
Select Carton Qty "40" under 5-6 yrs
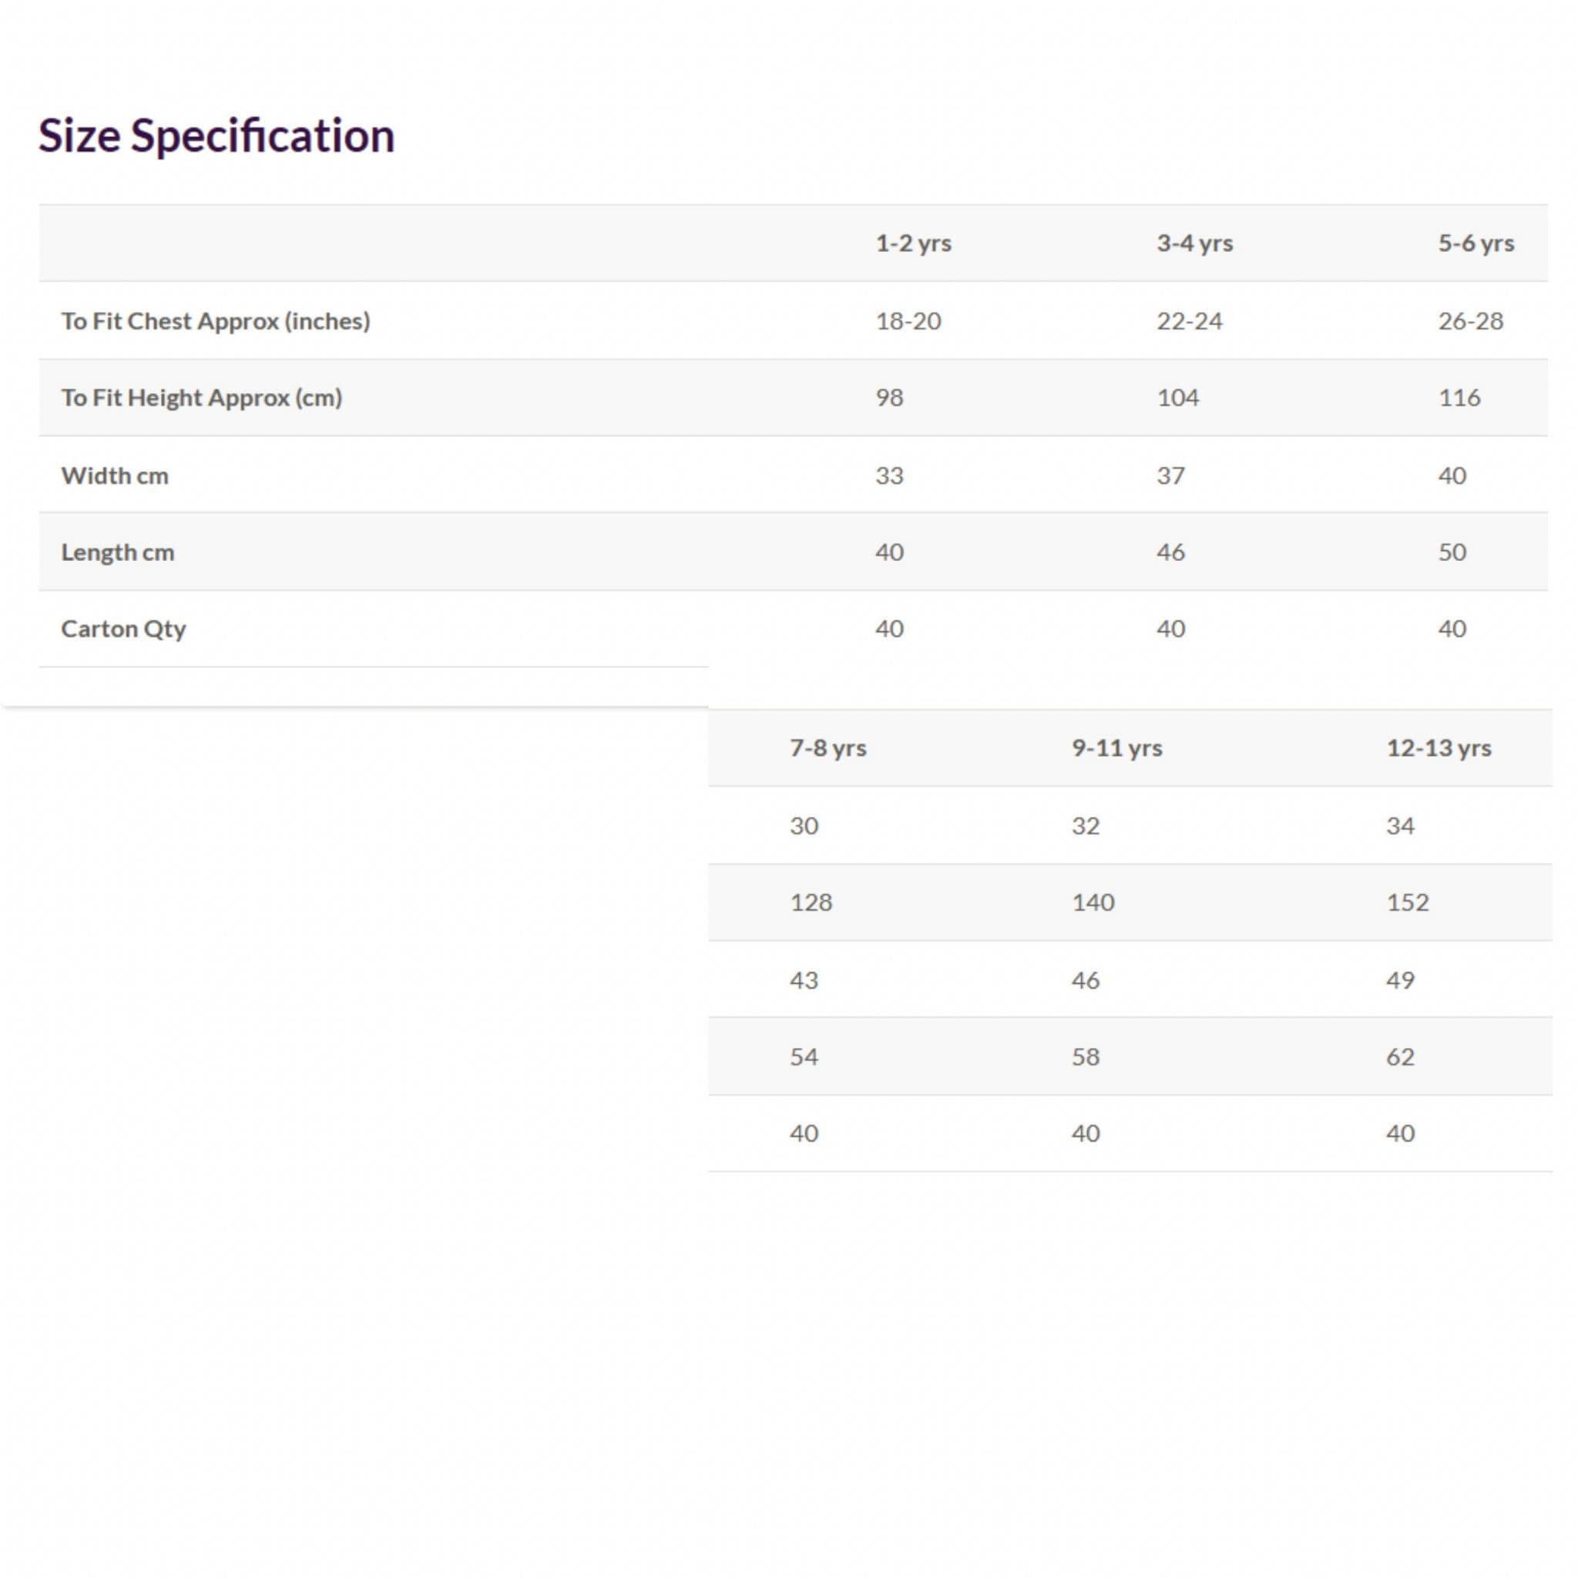coord(1452,629)
